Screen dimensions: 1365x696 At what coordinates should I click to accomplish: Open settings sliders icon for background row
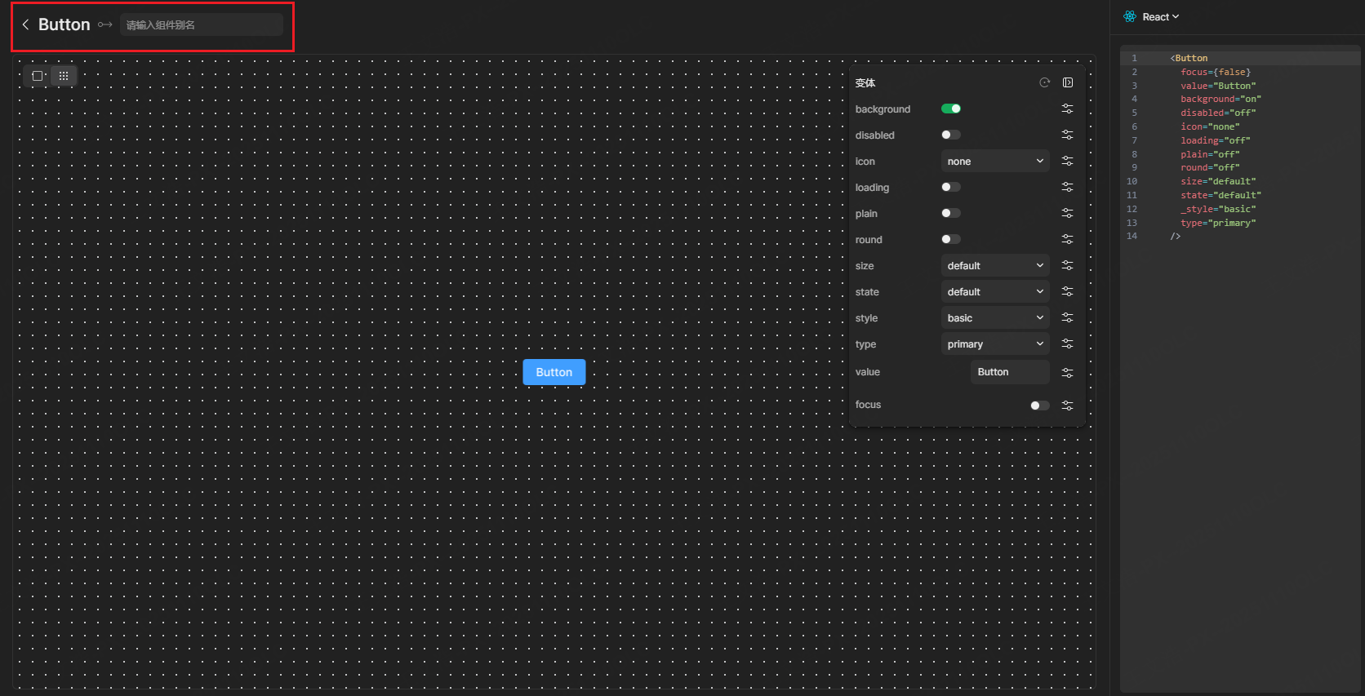point(1067,109)
